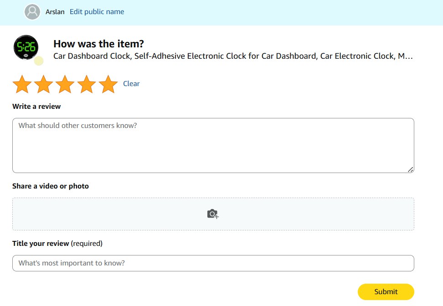Click the 'Title your review' label
This screenshot has width=443, height=306.
coord(41,244)
